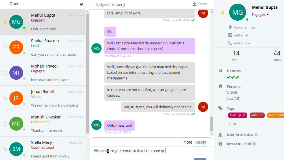Star the Stella Mecy conversation
This screenshot has height=160, width=284.
click(x=5, y=149)
